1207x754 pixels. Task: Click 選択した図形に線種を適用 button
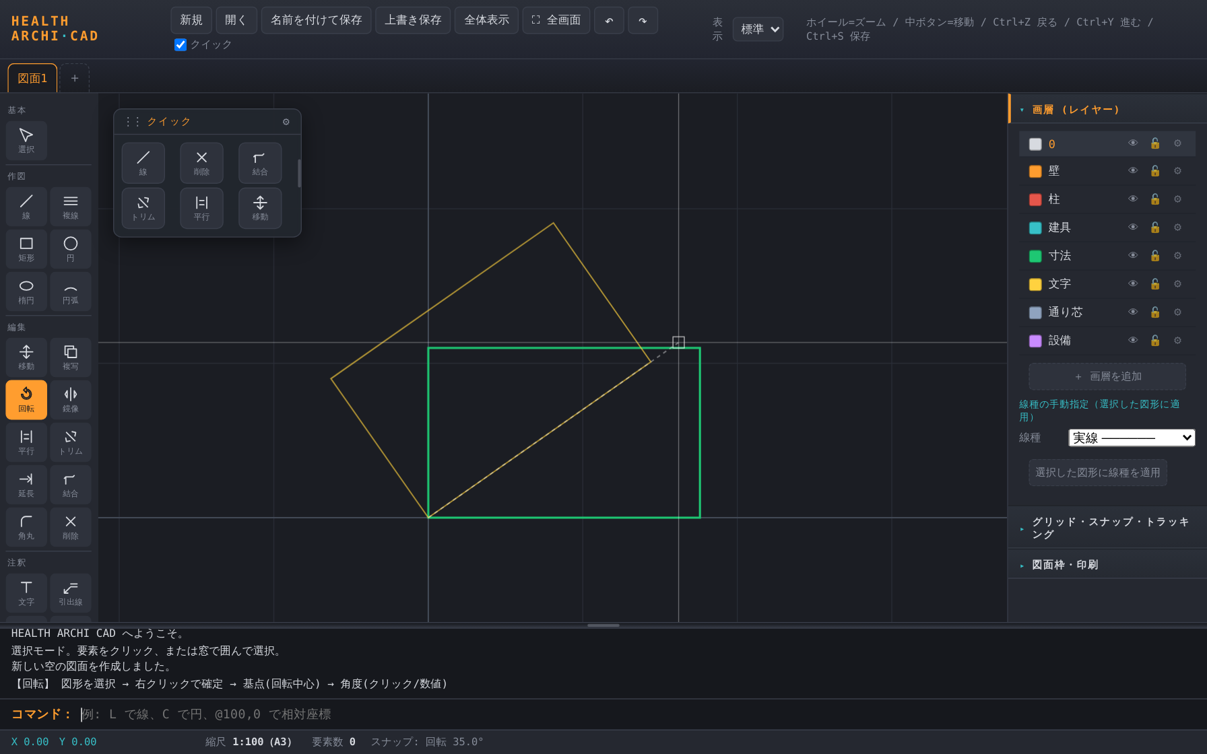[1098, 473]
